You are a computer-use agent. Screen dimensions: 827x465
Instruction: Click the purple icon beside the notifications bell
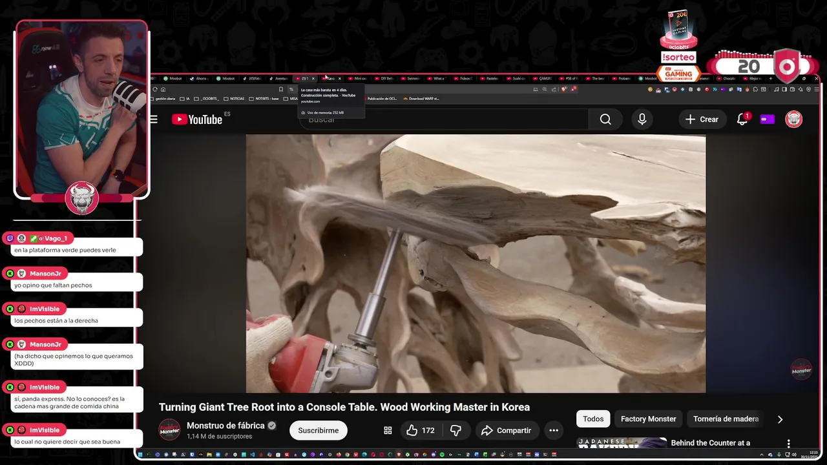[x=768, y=119]
